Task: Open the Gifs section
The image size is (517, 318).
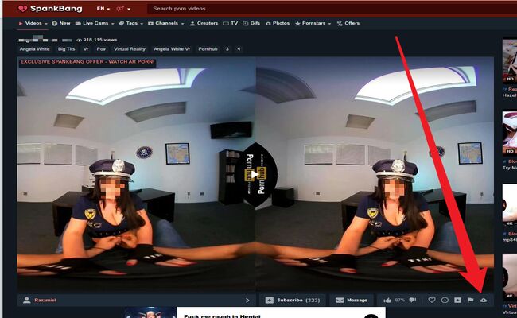Action: click(x=251, y=23)
